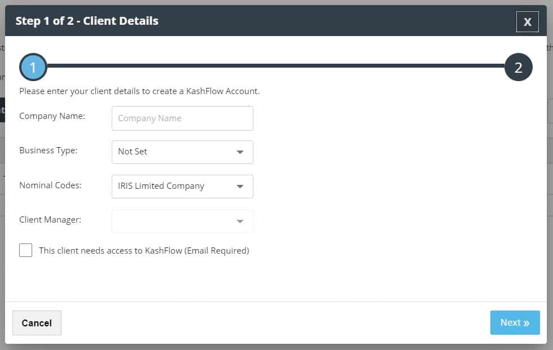Focus the Company Name text field
The width and height of the screenshot is (553, 350).
coord(182,118)
